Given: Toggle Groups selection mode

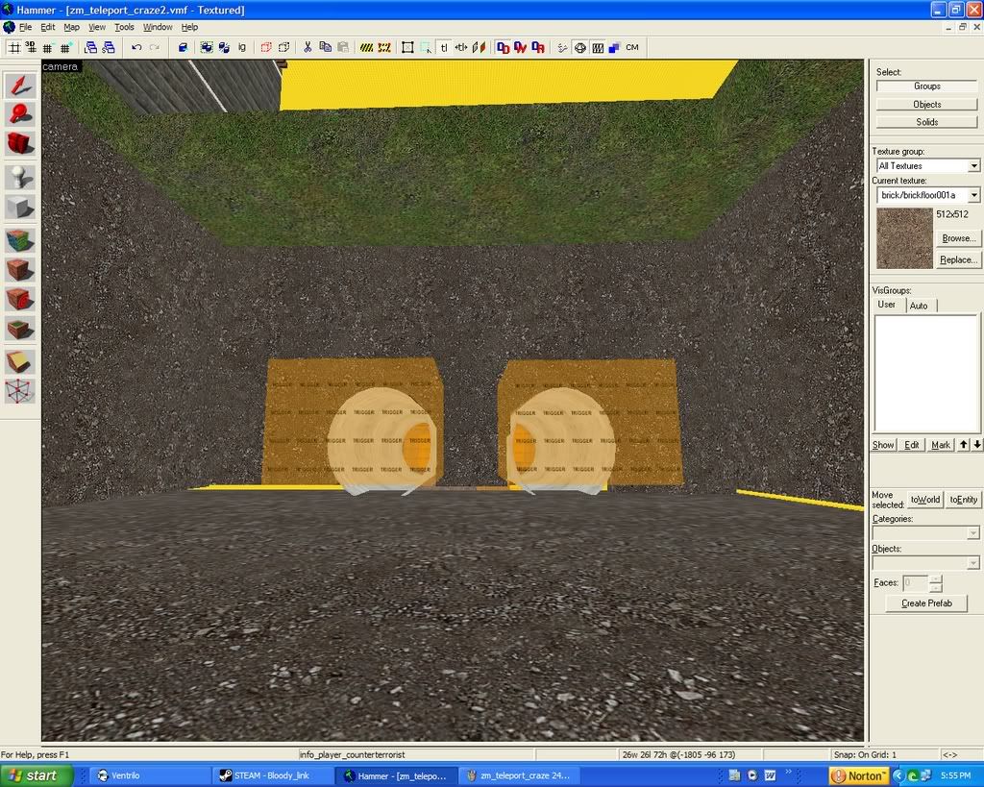Looking at the screenshot, I should [x=926, y=86].
